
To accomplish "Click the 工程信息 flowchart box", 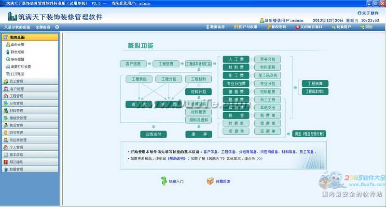I will (166, 64).
